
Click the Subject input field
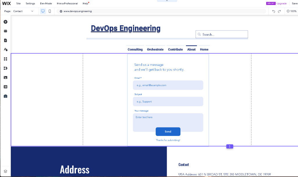pos(168,102)
